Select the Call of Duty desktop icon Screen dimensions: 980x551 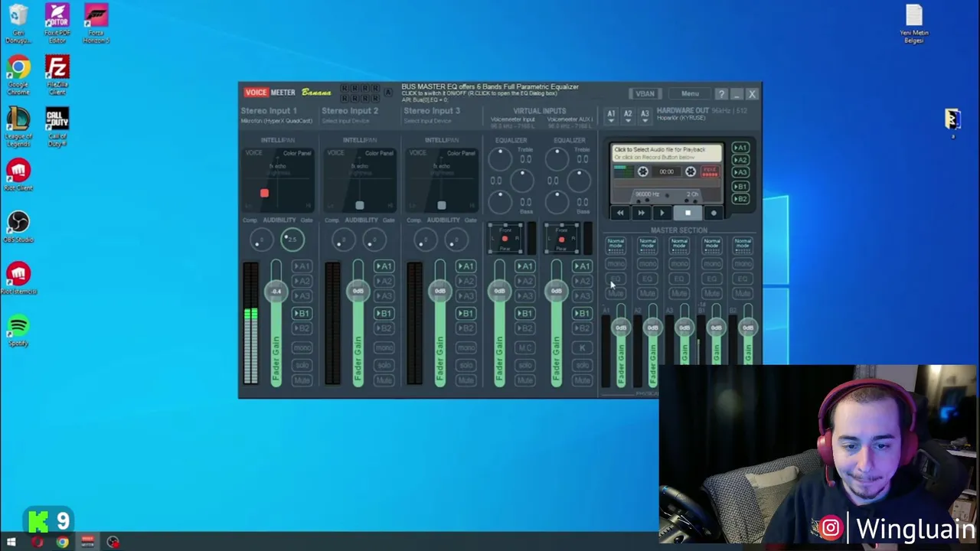click(x=57, y=127)
